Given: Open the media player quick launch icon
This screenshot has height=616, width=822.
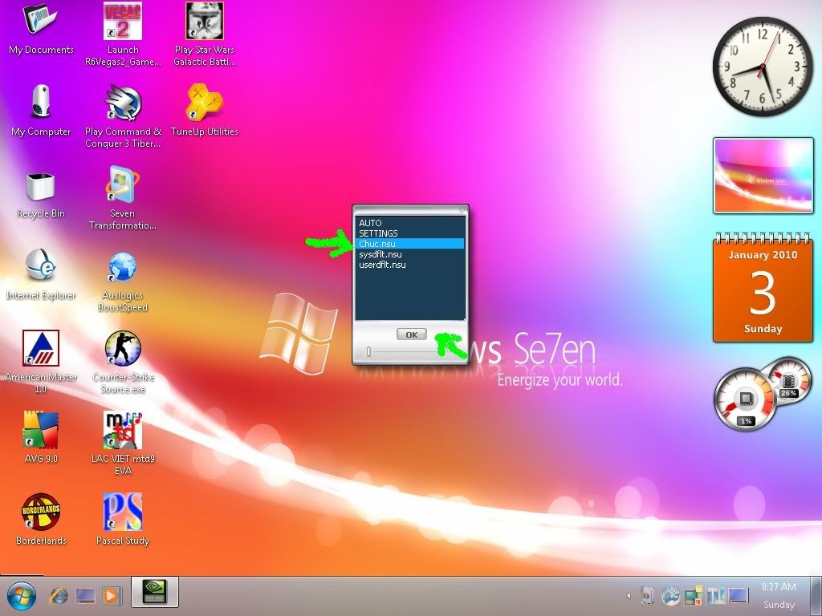Looking at the screenshot, I should [111, 596].
